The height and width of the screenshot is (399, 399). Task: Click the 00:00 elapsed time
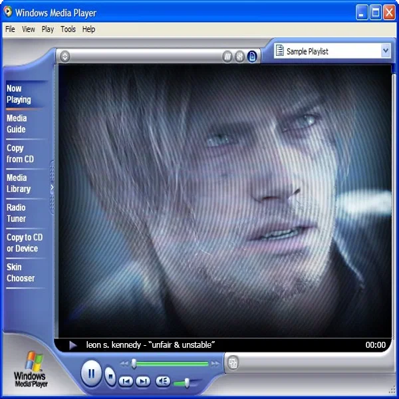coord(376,345)
